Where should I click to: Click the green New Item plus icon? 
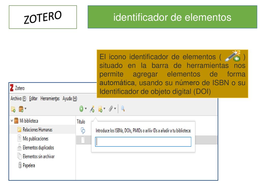click(81, 109)
